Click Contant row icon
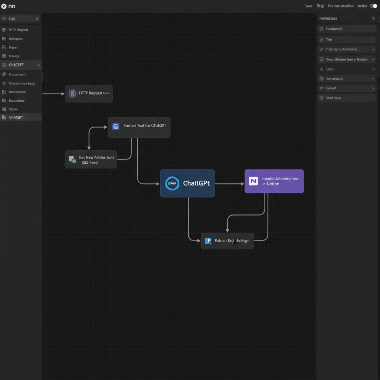The height and width of the screenshot is (380, 380). 322,88
